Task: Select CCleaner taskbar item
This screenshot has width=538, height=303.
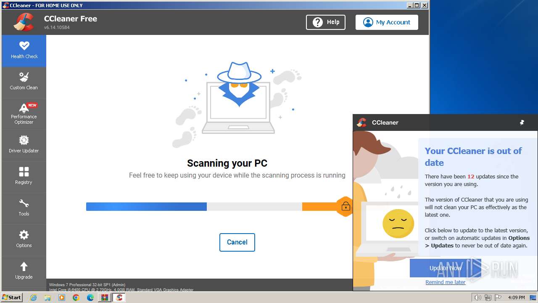Action: point(119,298)
